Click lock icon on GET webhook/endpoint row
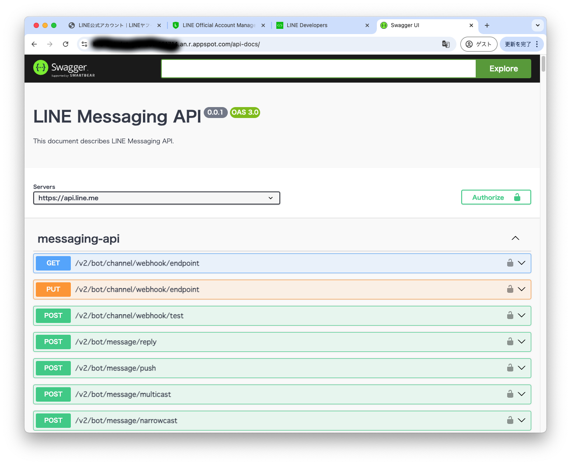Image resolution: width=571 pixels, height=465 pixels. click(x=510, y=263)
